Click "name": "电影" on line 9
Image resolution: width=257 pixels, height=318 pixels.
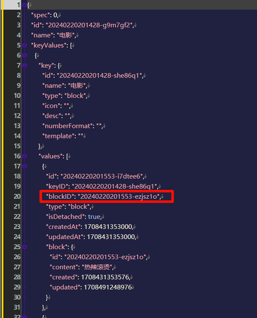tap(65, 86)
